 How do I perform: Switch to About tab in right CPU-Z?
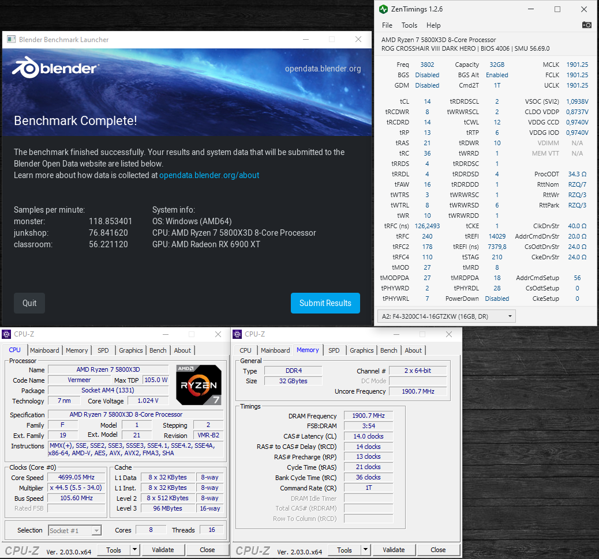pyautogui.click(x=413, y=350)
